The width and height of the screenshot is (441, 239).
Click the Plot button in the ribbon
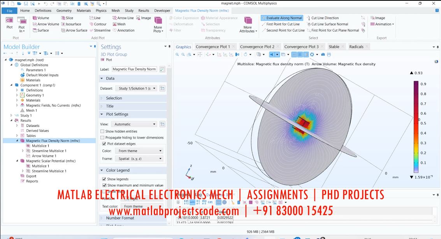tap(9, 23)
